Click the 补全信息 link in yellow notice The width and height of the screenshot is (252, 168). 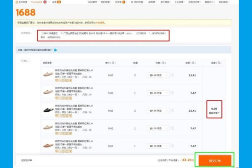point(100,23)
